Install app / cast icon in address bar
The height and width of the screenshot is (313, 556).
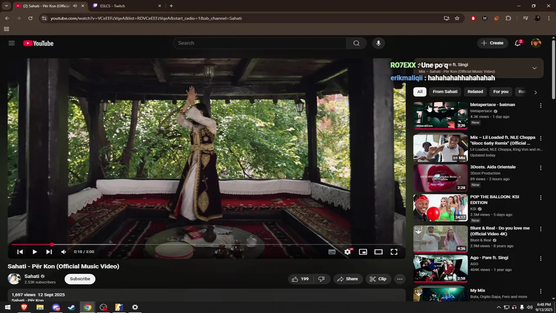click(x=447, y=18)
